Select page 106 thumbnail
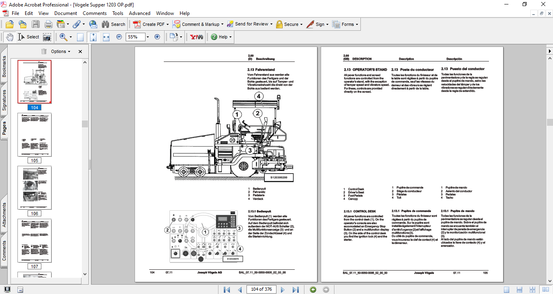This screenshot has width=553, height=294. pos(34,188)
